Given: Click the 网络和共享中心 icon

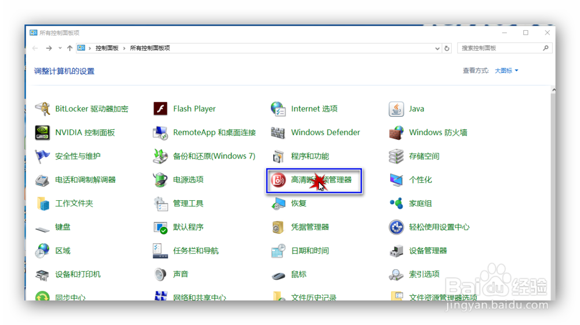Looking at the screenshot, I should [x=160, y=296].
